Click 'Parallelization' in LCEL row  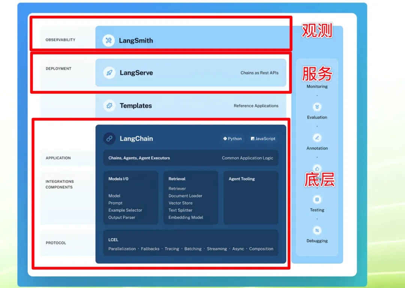point(122,249)
